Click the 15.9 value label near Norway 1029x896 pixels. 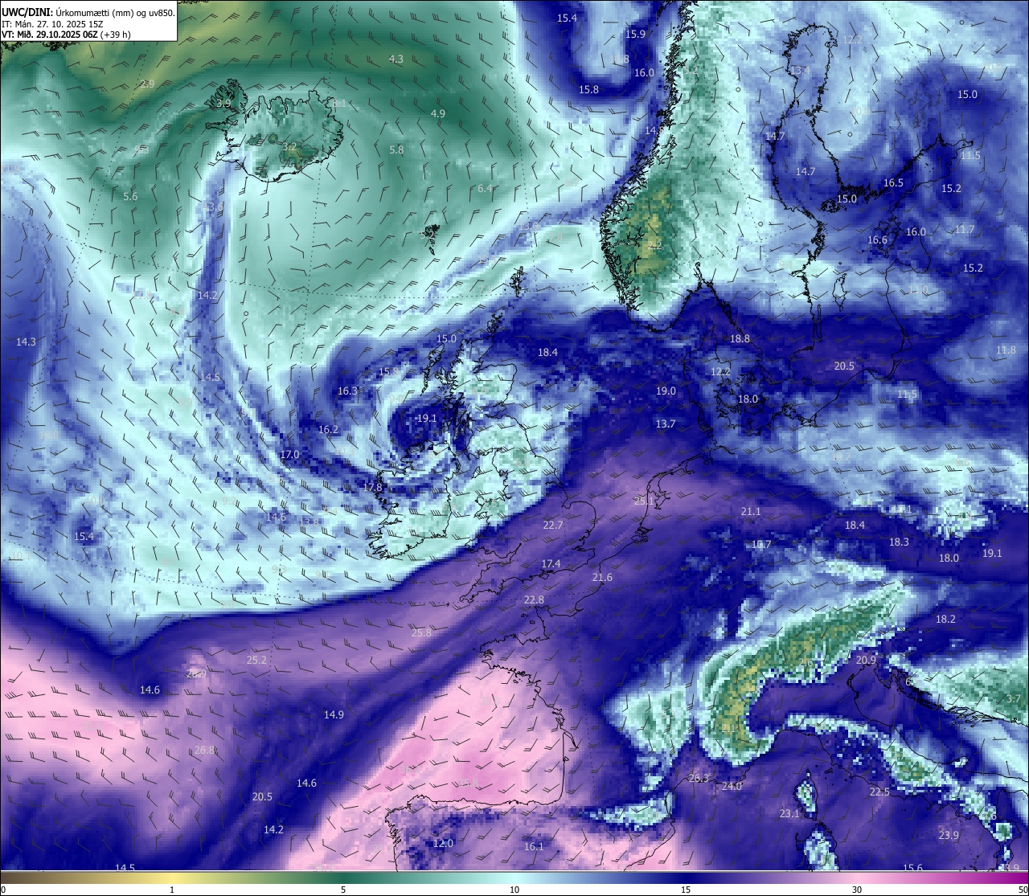[x=635, y=34]
